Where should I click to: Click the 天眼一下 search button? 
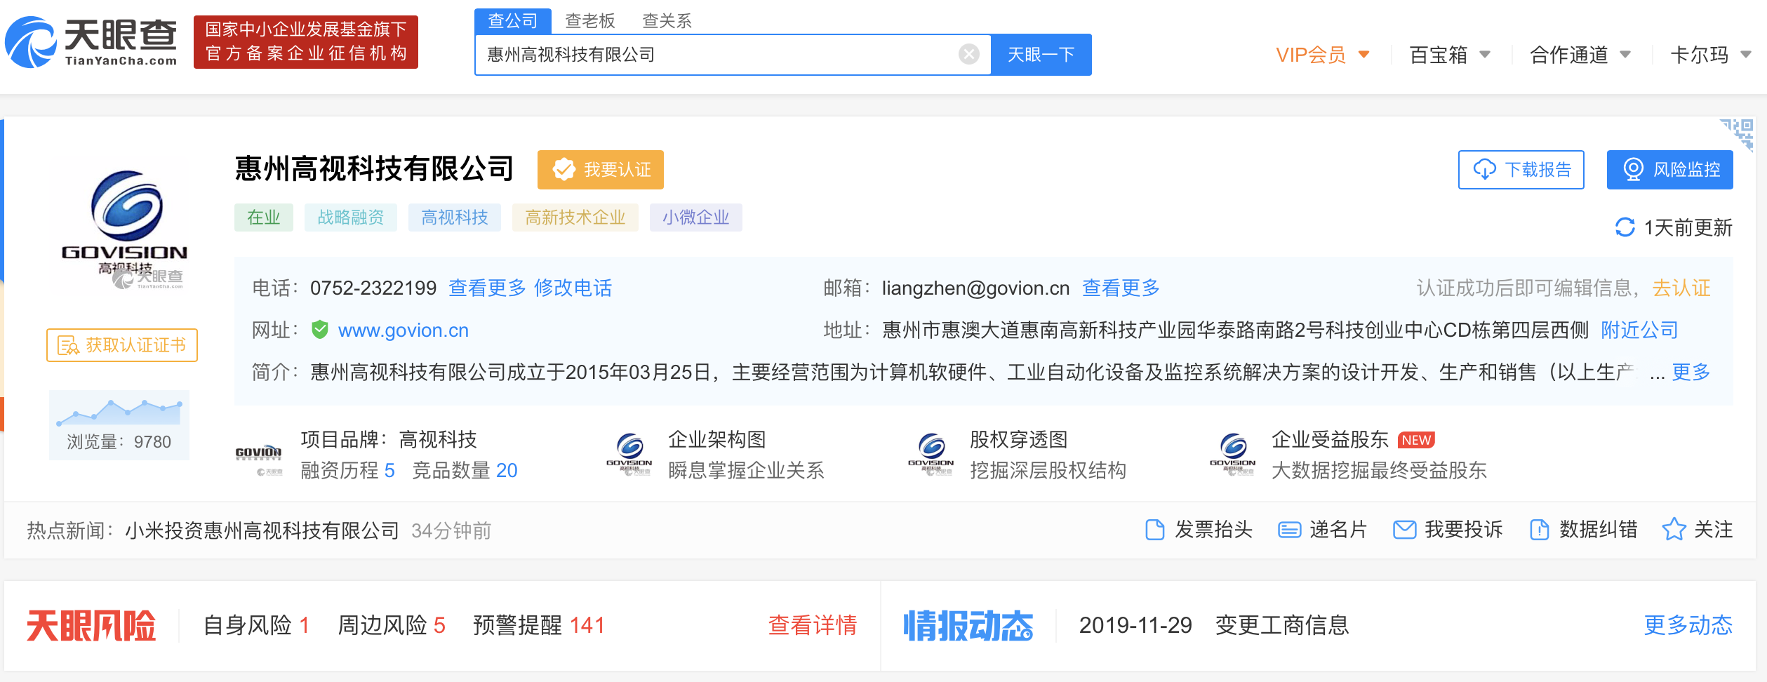pos(1041,54)
